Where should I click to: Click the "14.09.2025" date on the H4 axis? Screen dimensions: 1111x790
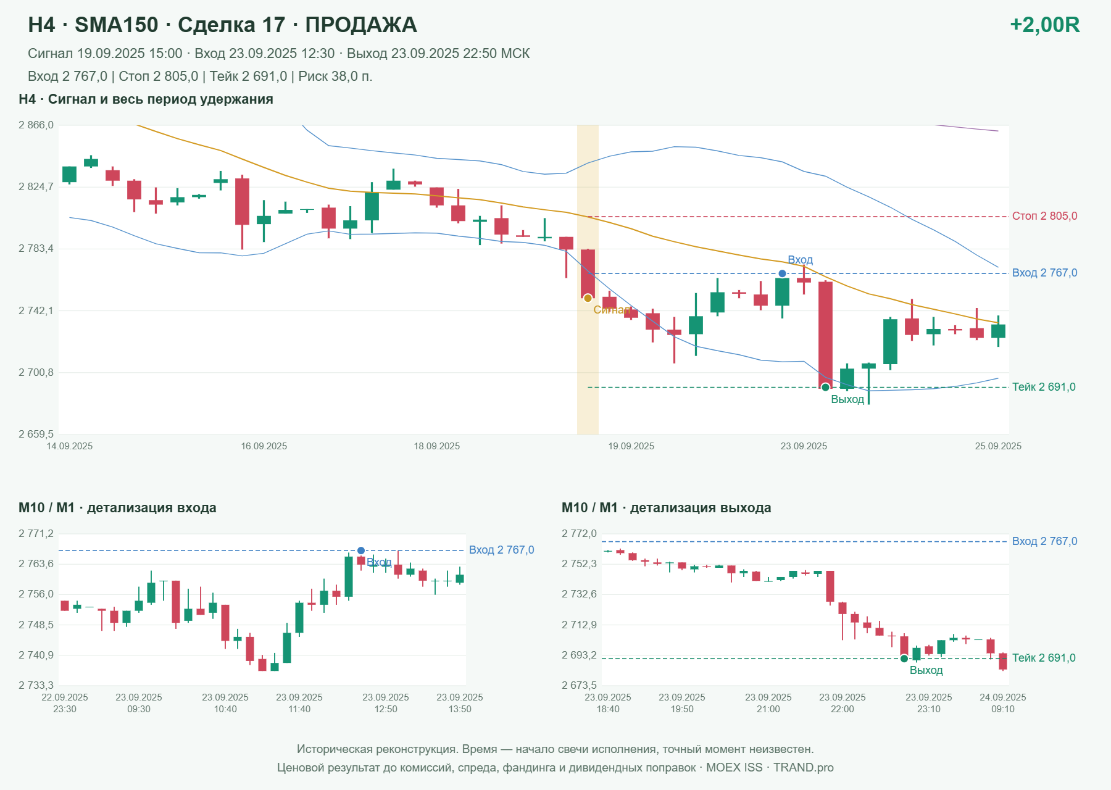tap(70, 446)
